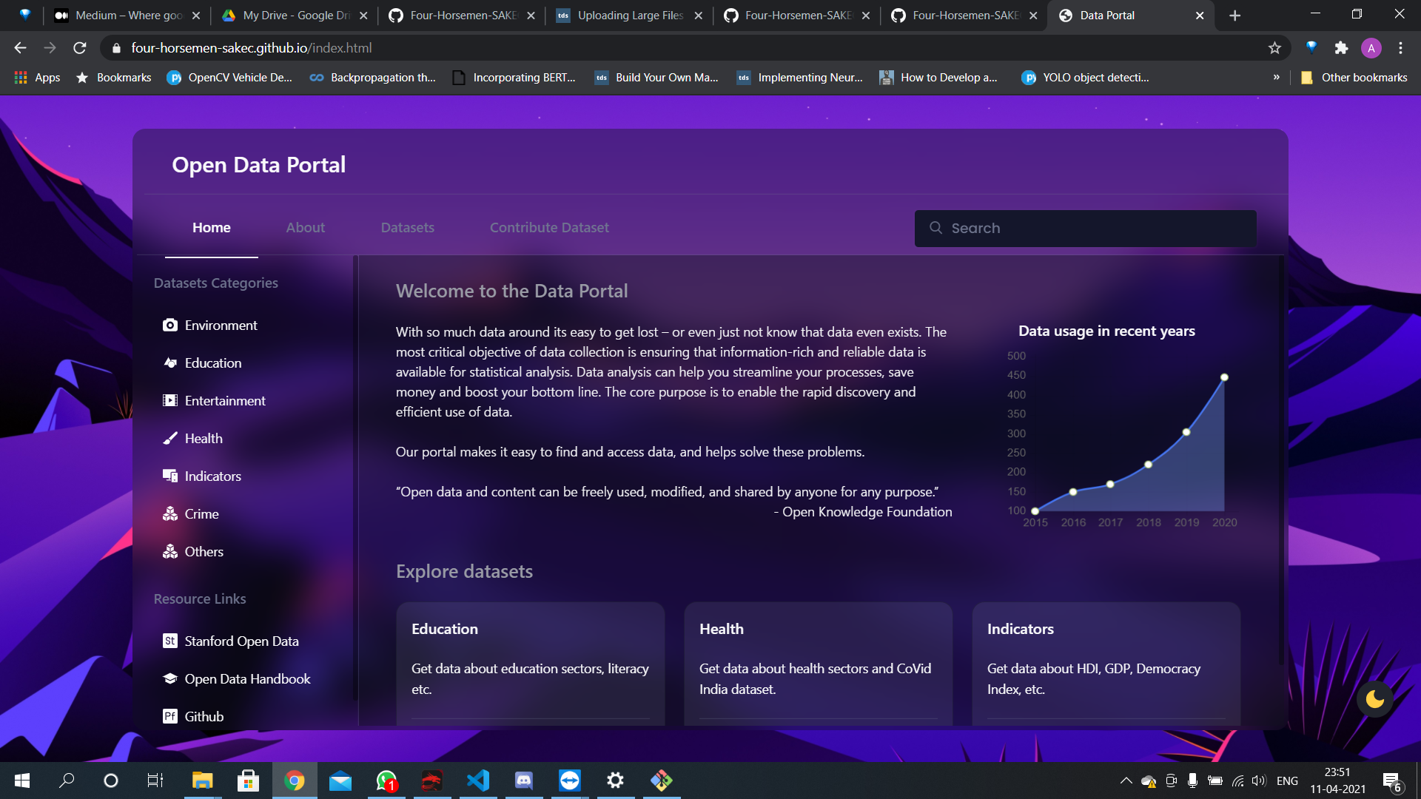Image resolution: width=1421 pixels, height=799 pixels.
Task: Open Visual Studio Code from taskbar
Action: click(478, 781)
